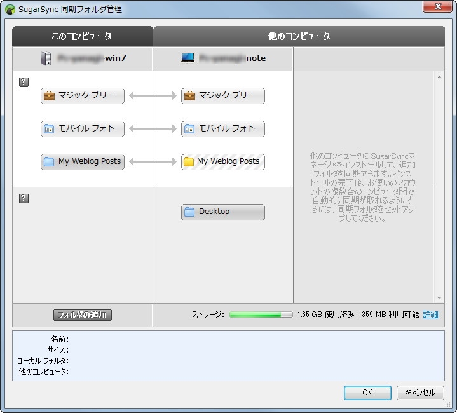Close the SugarSync dialog window
This screenshot has width=457, height=413.
[x=437, y=6]
